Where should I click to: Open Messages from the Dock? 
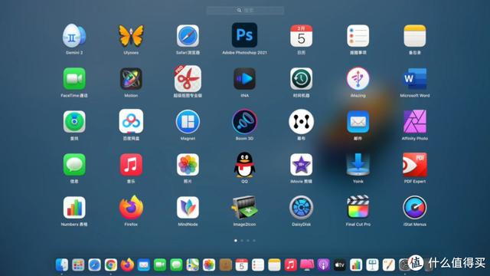[176, 265]
